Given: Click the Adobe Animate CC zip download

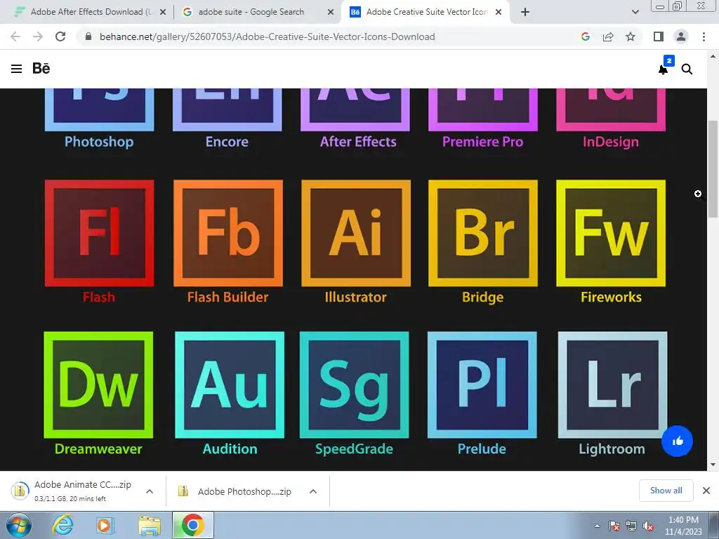Looking at the screenshot, I should pos(73,491).
